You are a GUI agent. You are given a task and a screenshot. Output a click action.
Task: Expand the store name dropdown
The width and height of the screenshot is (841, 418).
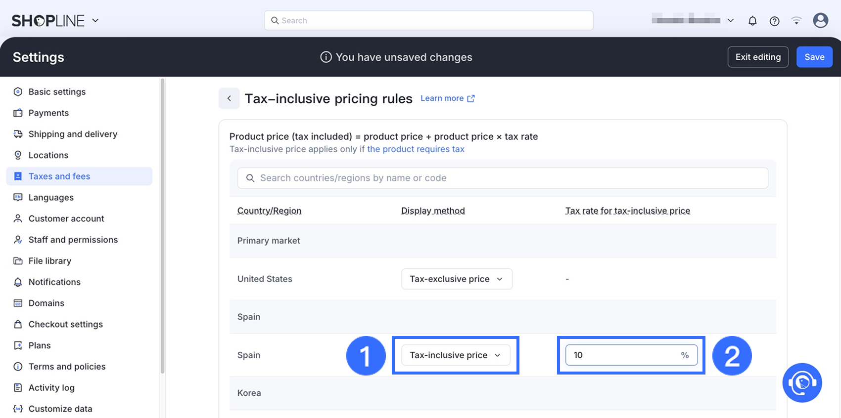click(730, 21)
